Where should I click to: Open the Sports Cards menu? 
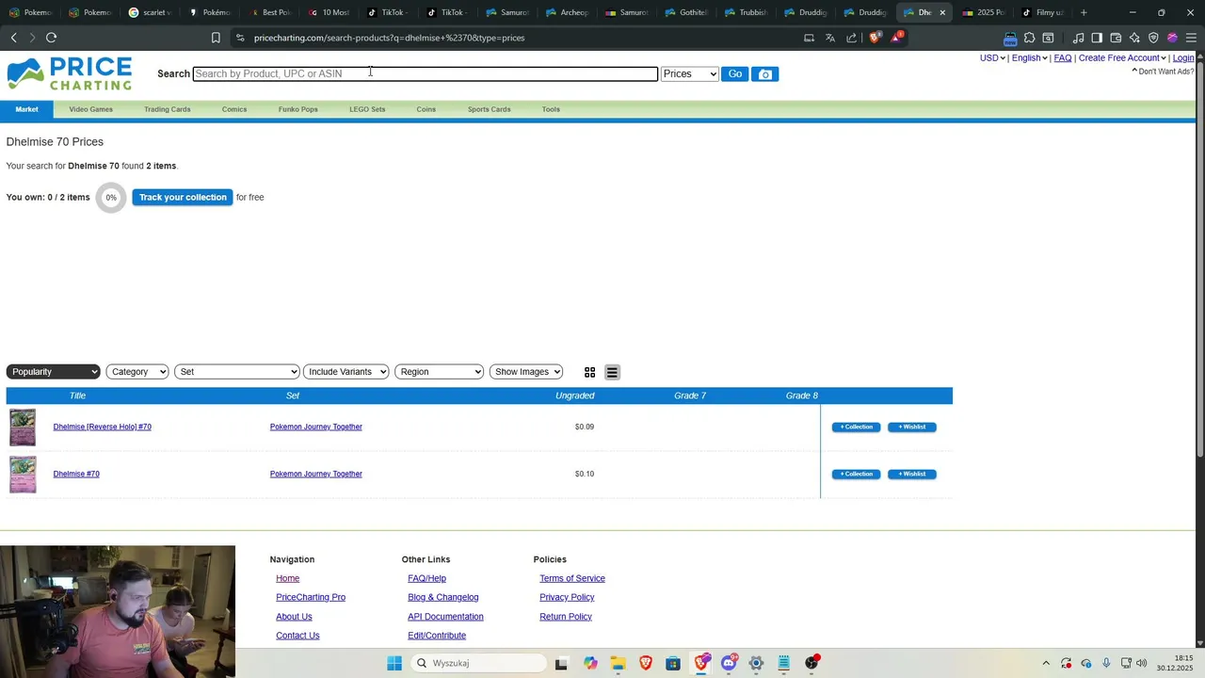click(490, 109)
